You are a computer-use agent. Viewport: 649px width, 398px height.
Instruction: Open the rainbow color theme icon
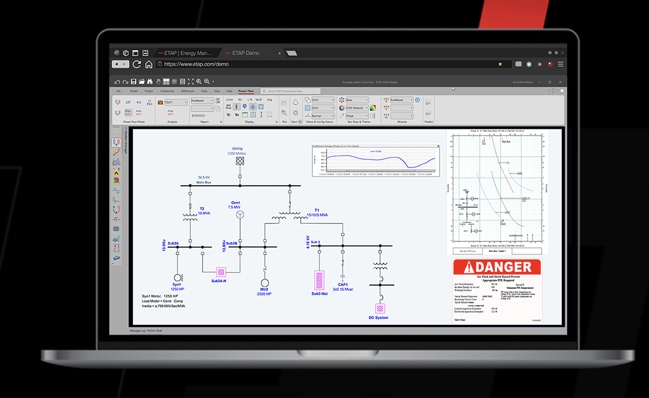point(373,108)
